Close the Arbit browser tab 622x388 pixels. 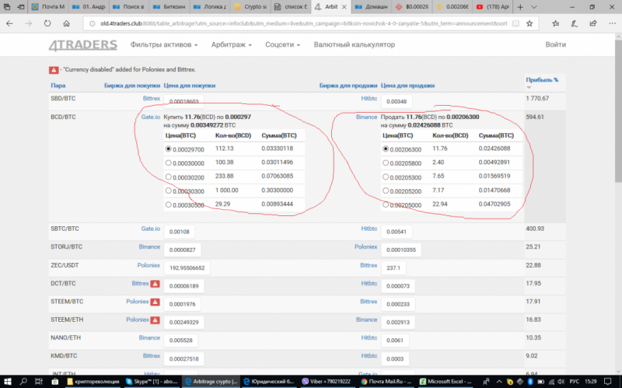click(x=344, y=7)
